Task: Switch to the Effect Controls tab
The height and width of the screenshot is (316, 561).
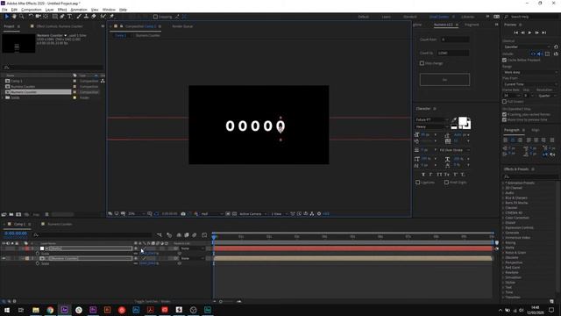Action: tap(59, 26)
